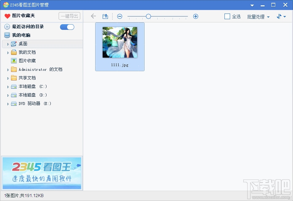The height and width of the screenshot is (201, 293).
Task: Click the 1111.jpg file name
Action: tap(120, 65)
